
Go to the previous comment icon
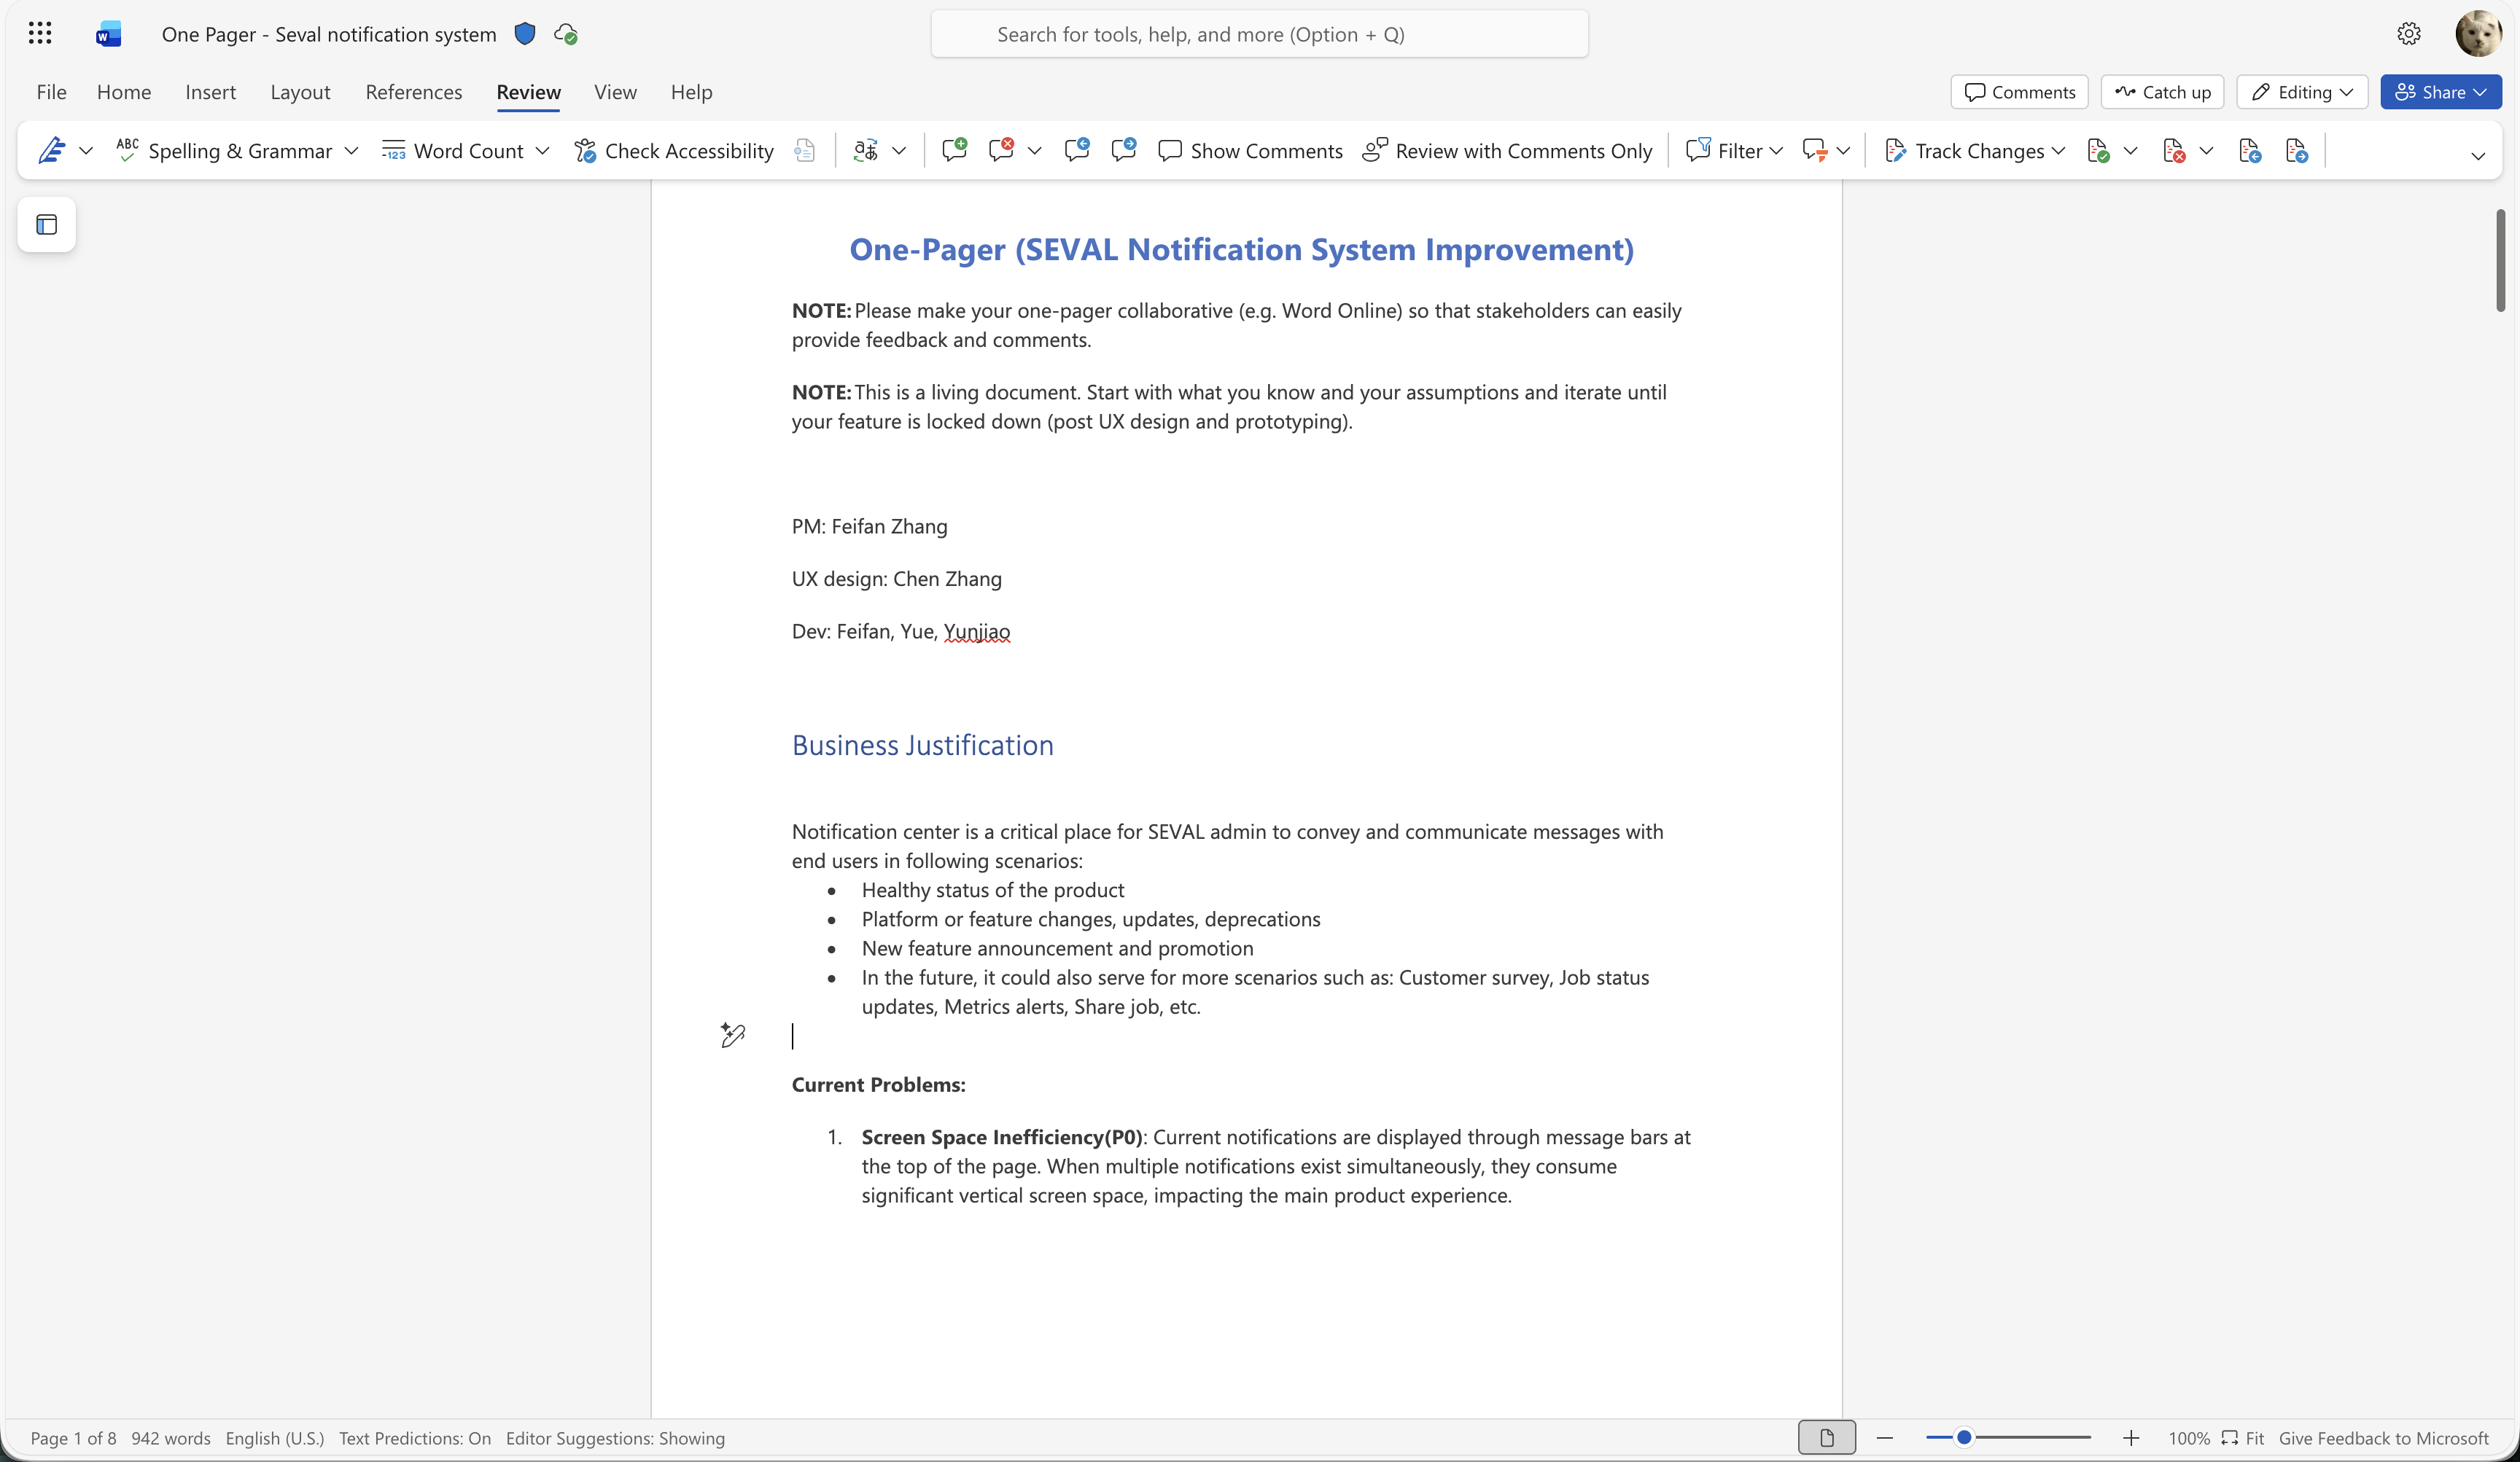point(1077,151)
